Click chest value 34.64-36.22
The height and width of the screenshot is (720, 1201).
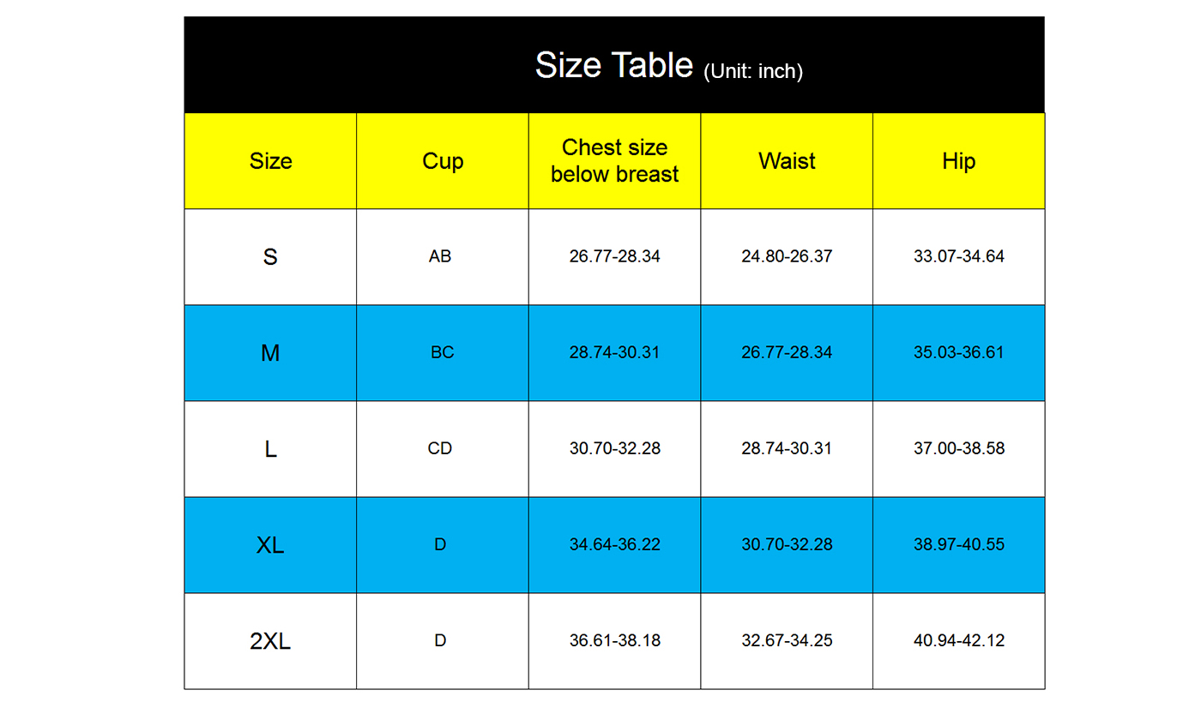[x=614, y=544]
